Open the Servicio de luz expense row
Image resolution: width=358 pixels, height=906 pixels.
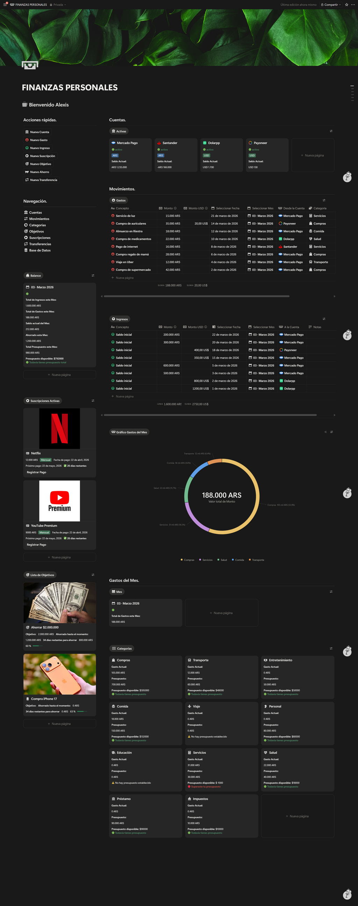point(222,216)
